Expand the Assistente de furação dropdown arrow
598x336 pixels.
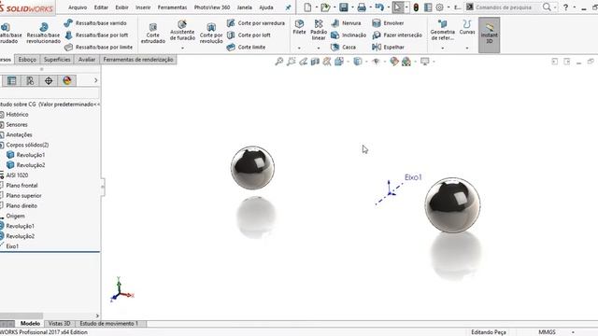click(182, 48)
